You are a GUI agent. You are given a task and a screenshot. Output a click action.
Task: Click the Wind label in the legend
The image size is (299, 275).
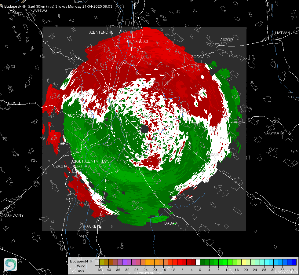coord(81,266)
